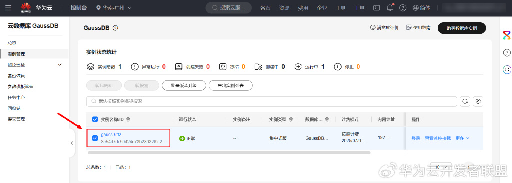Open the gauss-6ff2 instance link

tap(111, 134)
